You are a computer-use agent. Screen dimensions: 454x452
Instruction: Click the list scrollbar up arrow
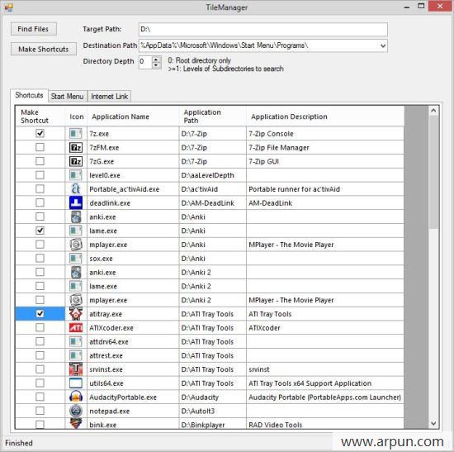click(433, 111)
